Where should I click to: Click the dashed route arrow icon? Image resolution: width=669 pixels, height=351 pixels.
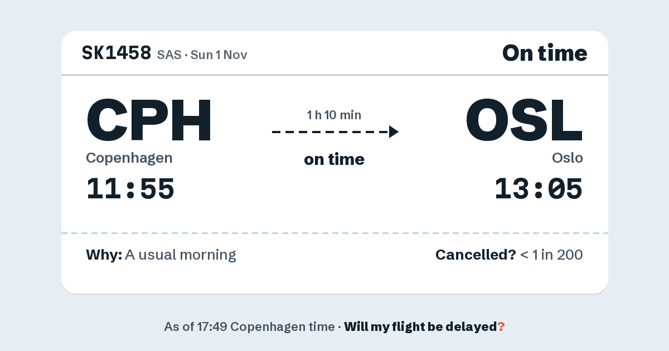[x=335, y=132]
